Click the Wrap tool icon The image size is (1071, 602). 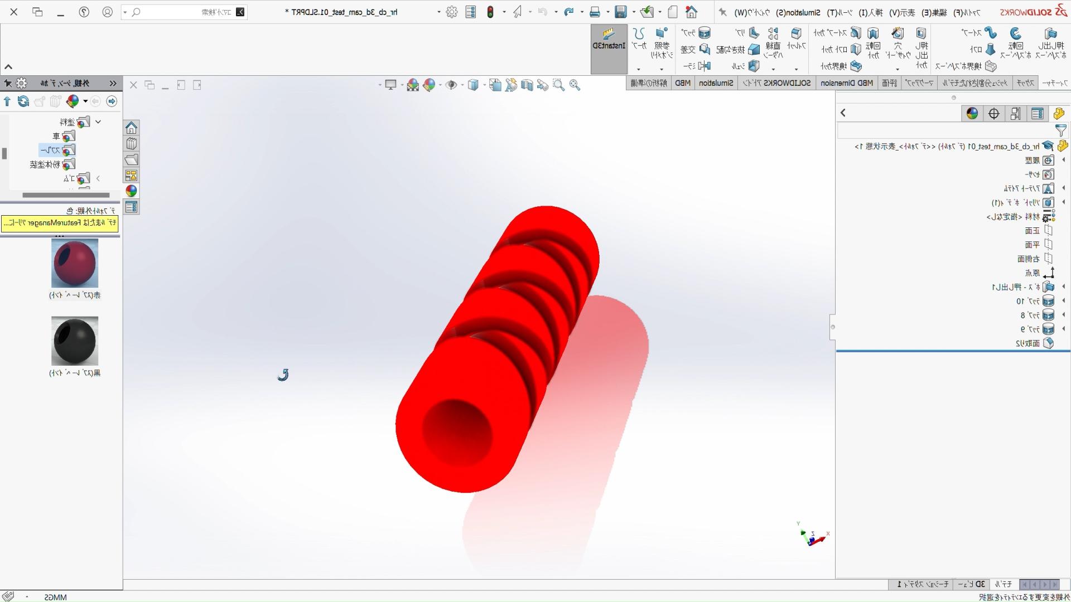[x=705, y=33]
